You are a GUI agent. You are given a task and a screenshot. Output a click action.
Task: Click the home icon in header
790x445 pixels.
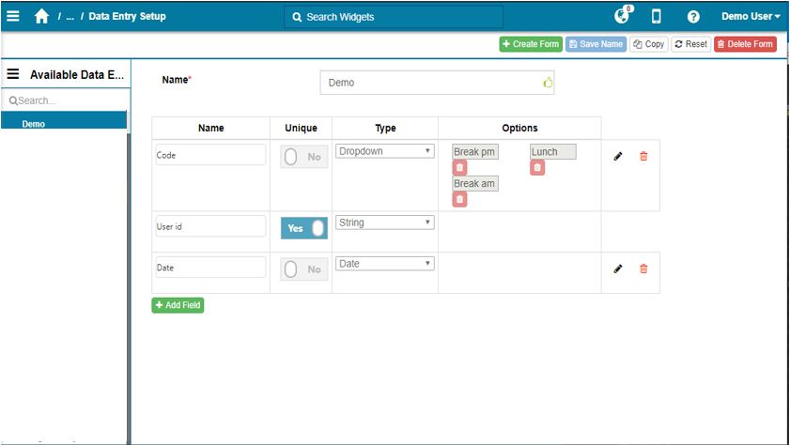point(41,16)
